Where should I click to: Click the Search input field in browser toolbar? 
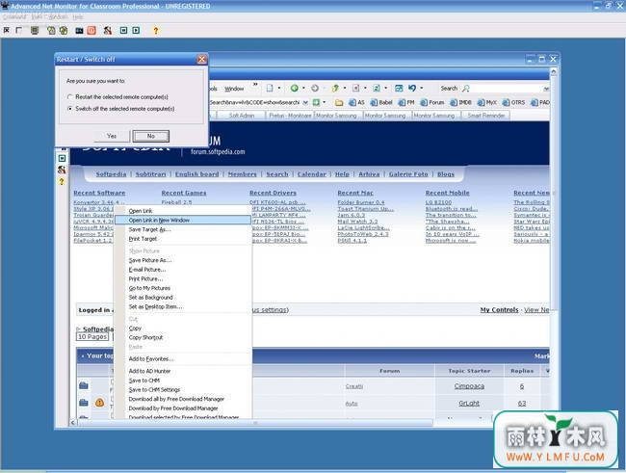(507, 89)
